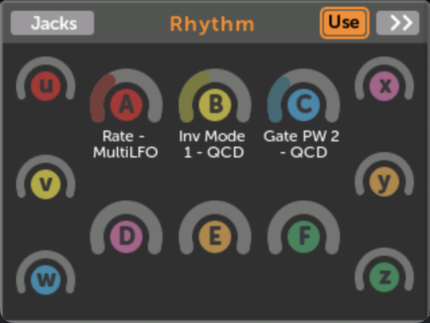Click the small orange knob y

point(384,182)
